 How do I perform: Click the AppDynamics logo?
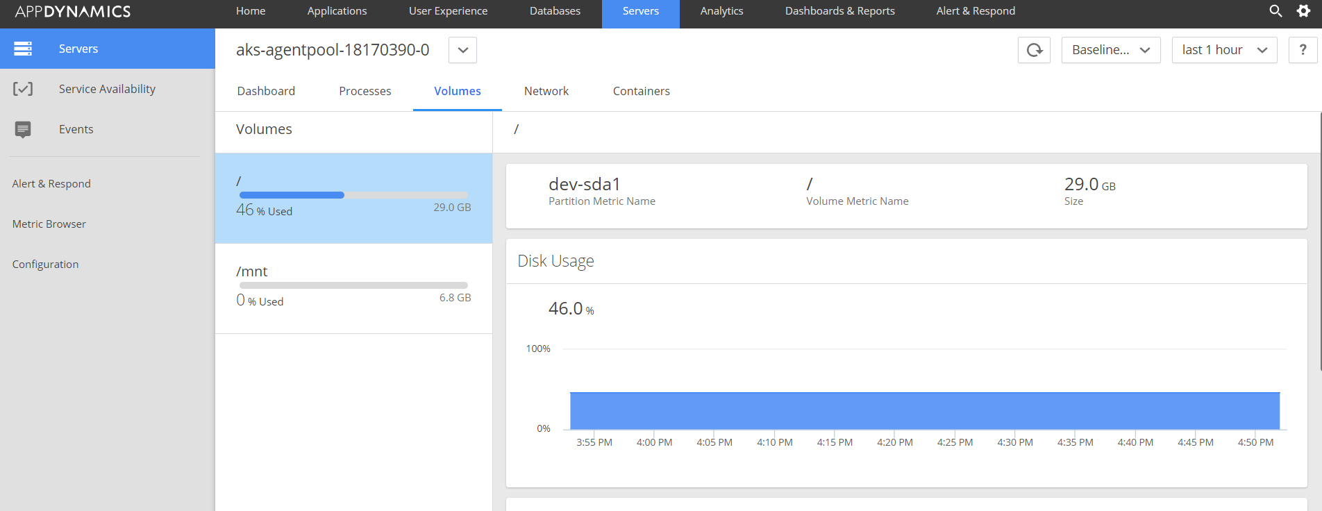(73, 12)
